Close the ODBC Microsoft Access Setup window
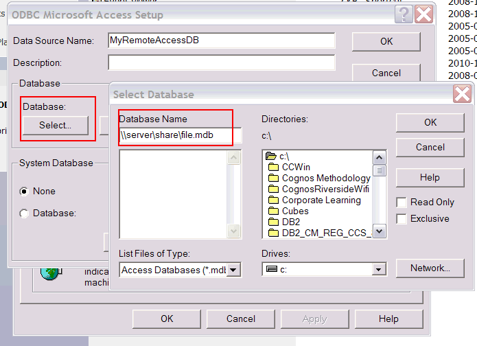477x346 pixels. [423, 14]
